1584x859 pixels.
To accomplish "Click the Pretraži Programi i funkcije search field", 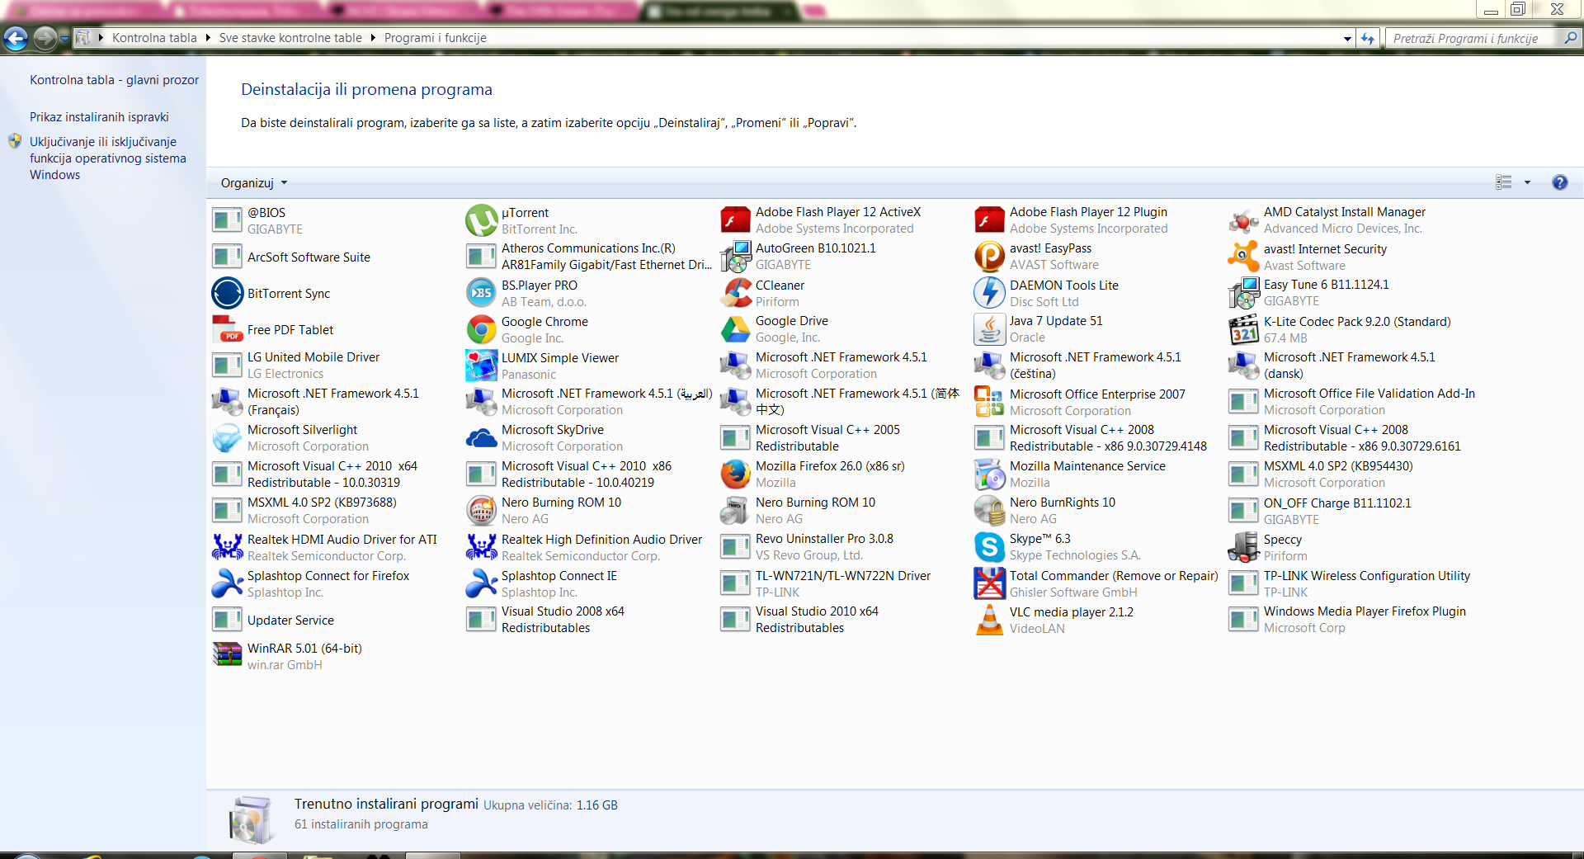I will pos(1473,39).
